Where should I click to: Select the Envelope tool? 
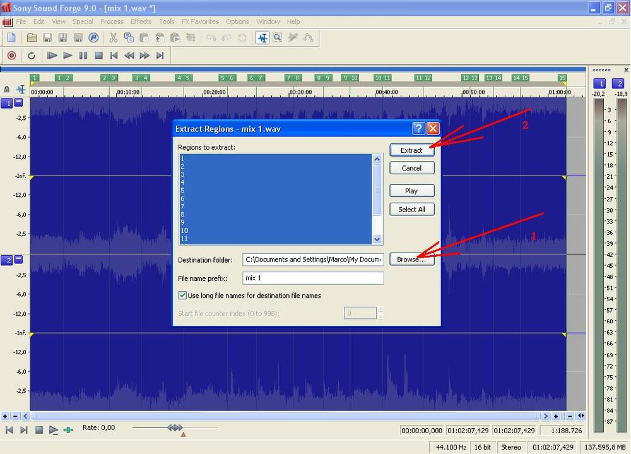[x=309, y=38]
